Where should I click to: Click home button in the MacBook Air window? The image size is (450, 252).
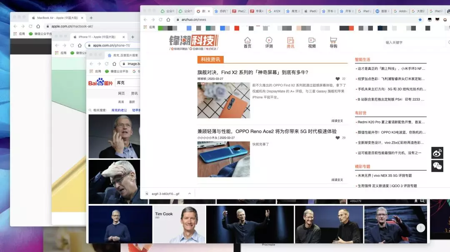click(38, 26)
